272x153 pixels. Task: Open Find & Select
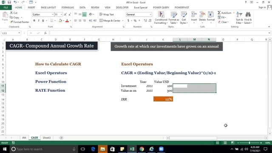248,18
